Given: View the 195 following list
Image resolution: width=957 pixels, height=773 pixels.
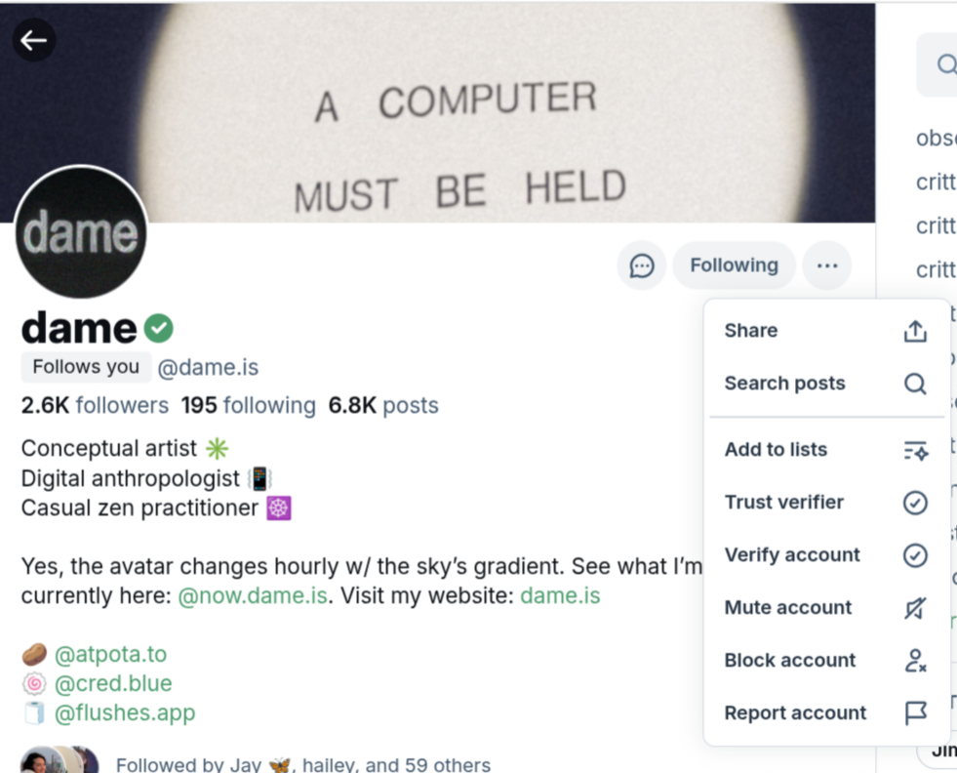Looking at the screenshot, I should pos(248,406).
